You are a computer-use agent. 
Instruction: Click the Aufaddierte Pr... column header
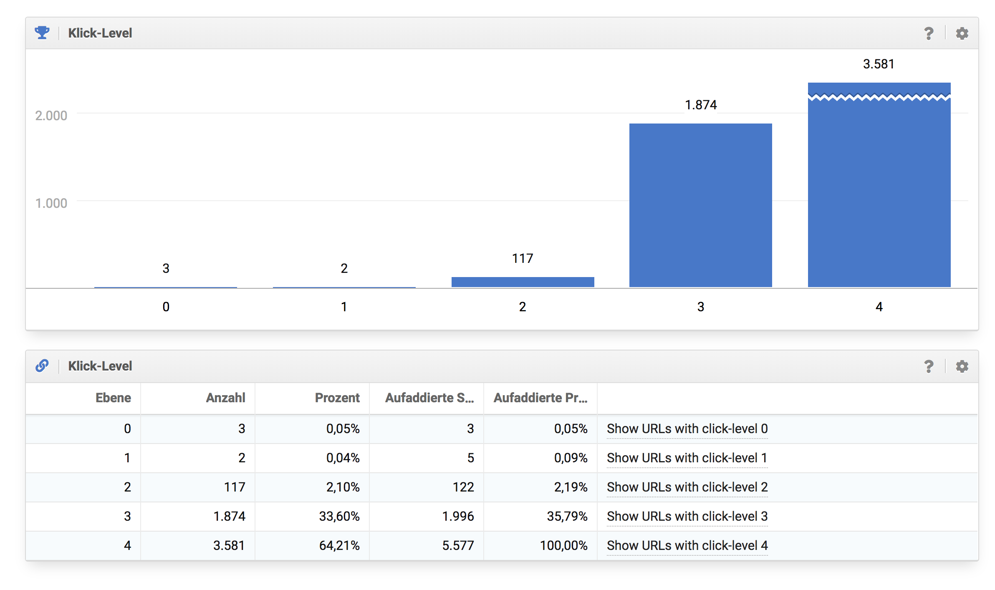(x=540, y=398)
